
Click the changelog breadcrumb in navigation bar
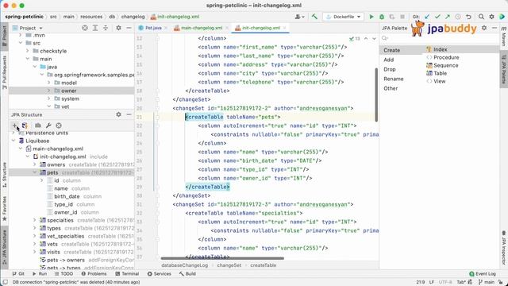(133, 17)
